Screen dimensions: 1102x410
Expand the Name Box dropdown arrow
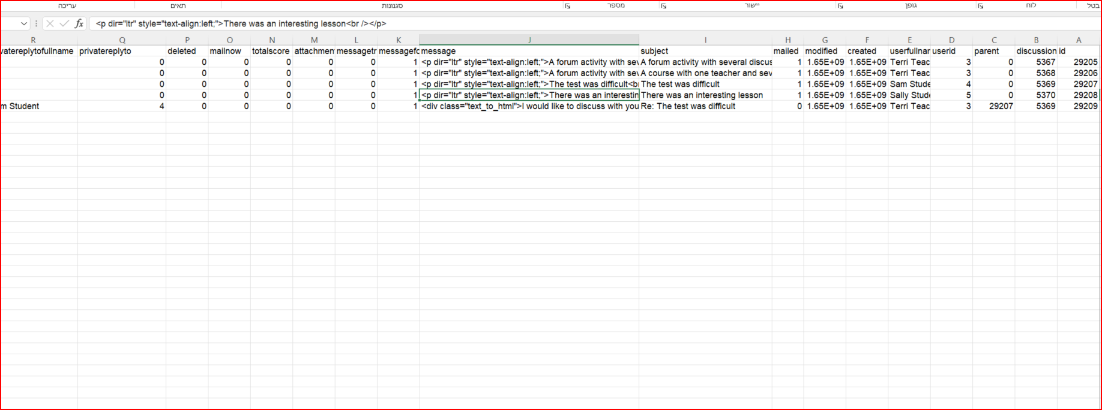click(24, 24)
